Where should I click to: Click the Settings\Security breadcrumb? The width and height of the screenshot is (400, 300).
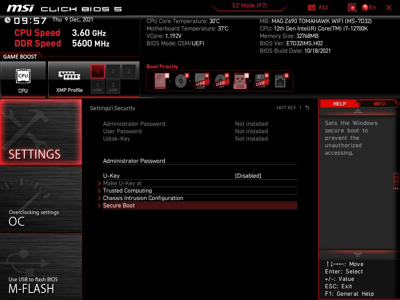tap(112, 108)
